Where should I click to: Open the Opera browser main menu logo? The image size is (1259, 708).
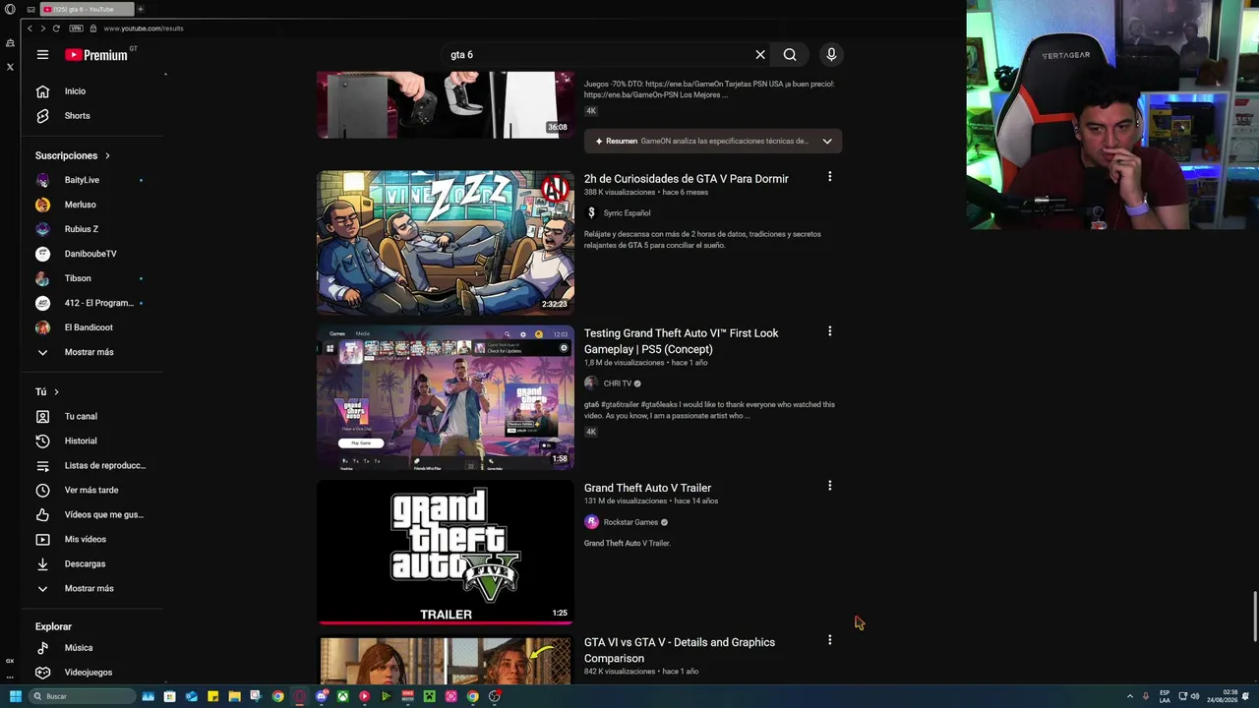tap(10, 9)
